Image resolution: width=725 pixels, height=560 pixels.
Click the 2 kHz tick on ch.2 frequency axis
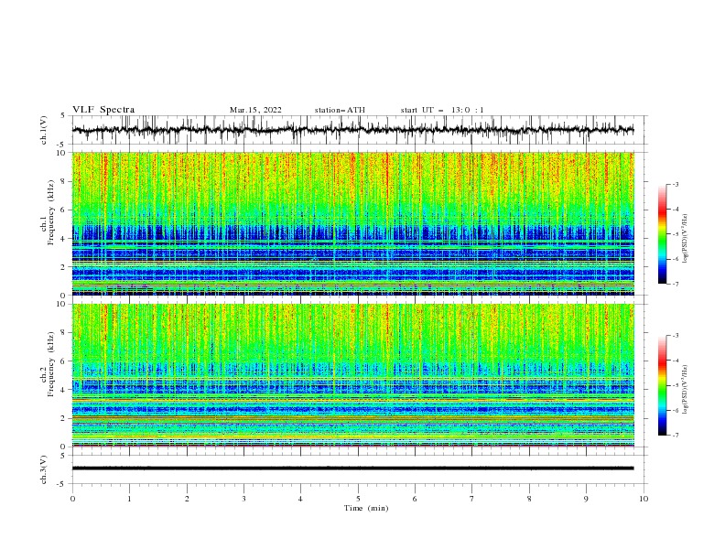point(64,418)
